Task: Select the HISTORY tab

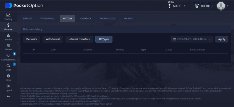Action: [x=68, y=19]
